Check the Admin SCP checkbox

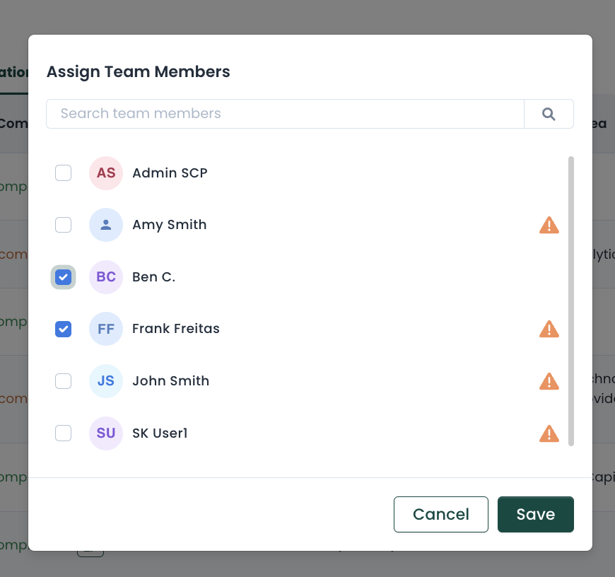(x=64, y=173)
